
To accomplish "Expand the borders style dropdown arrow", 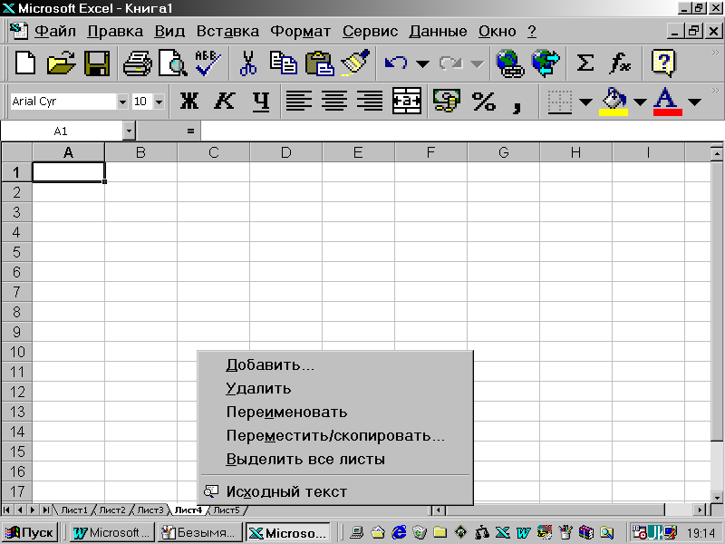I will pos(585,102).
